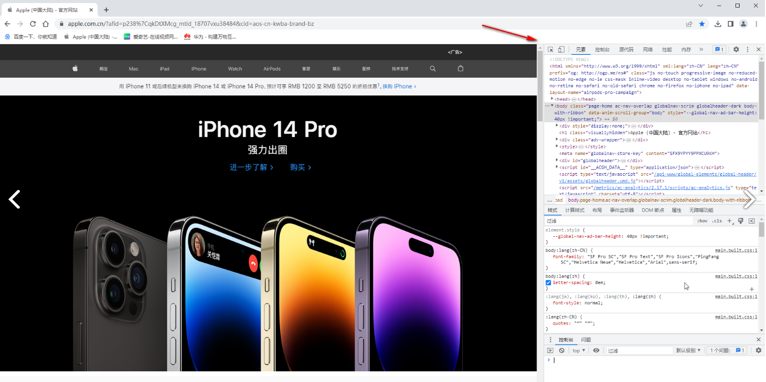Image resolution: width=766 pixels, height=382 pixels.
Task: Open the Mac item in Apple nav
Action: 133,69
